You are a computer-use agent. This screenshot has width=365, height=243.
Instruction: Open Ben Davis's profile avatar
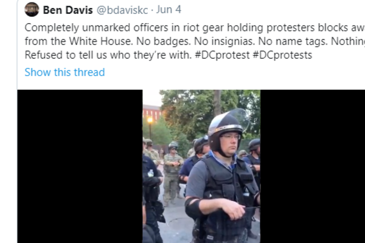pos(32,10)
